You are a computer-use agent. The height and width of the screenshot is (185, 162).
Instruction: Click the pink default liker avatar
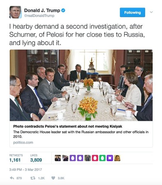click(x=95, y=158)
